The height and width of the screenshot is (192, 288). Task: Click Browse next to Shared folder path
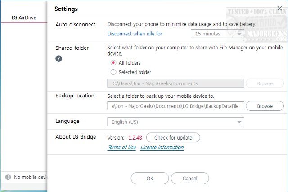(265, 83)
